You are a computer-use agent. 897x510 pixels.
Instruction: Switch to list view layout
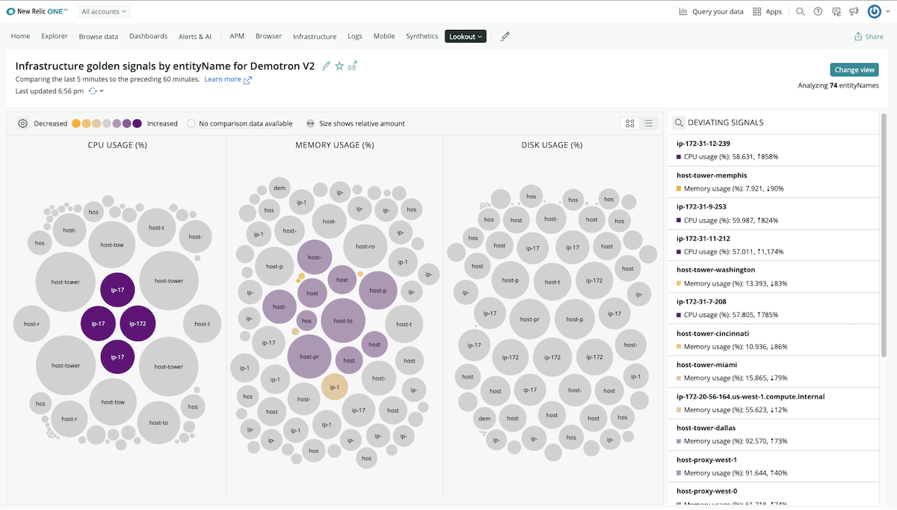[x=649, y=123]
